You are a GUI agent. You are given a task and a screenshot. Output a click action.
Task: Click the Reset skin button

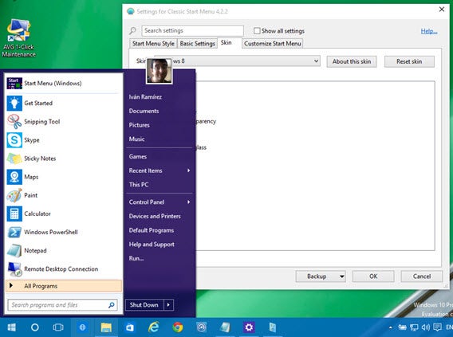tap(409, 61)
